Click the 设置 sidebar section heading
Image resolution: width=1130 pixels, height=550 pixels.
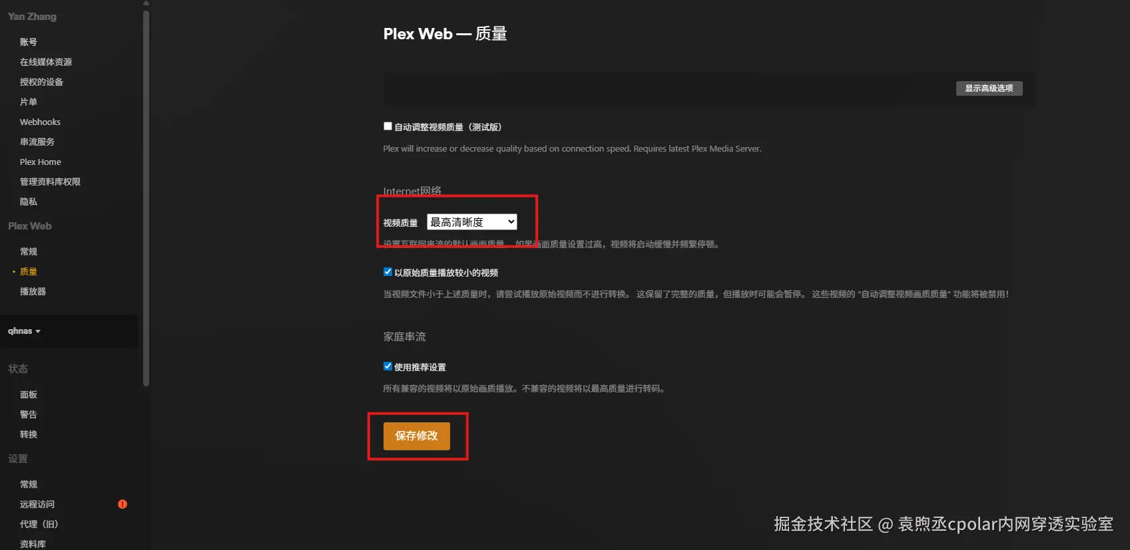(x=18, y=458)
